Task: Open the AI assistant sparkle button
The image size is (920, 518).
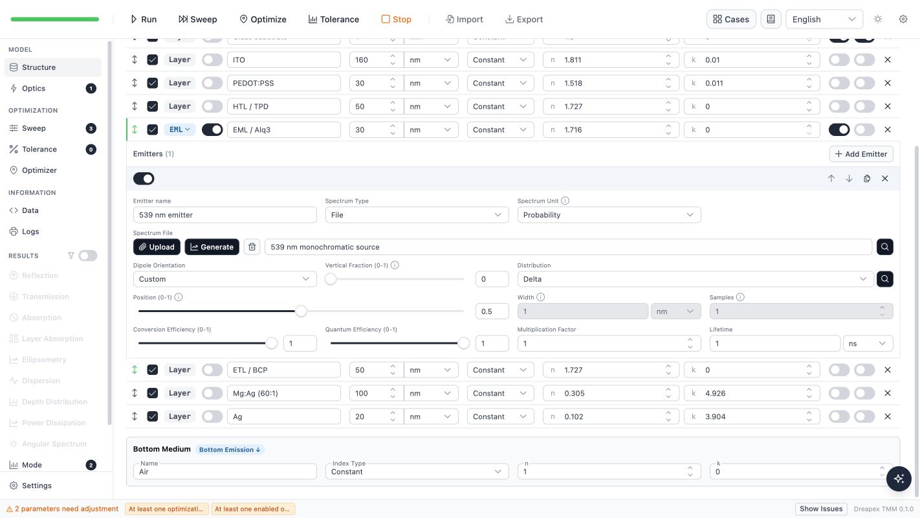Action: pyautogui.click(x=899, y=479)
